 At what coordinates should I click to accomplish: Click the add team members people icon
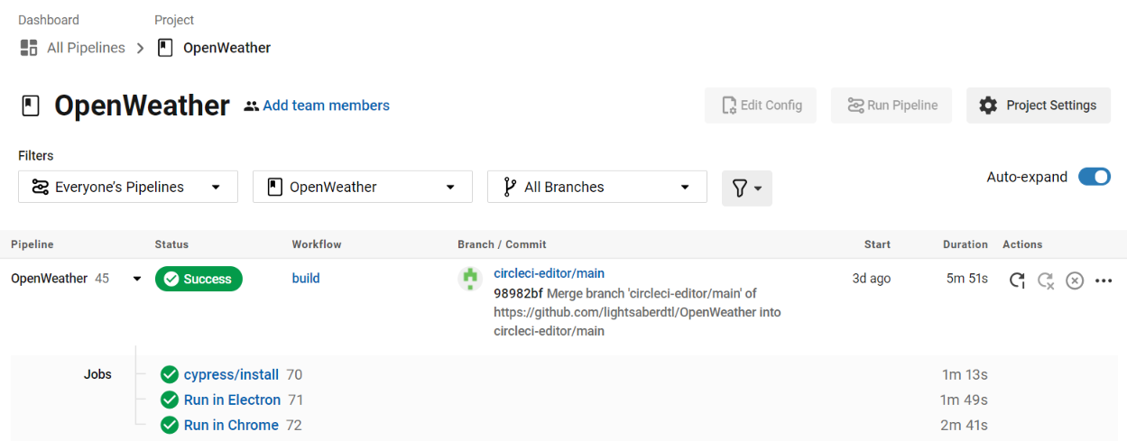point(251,106)
